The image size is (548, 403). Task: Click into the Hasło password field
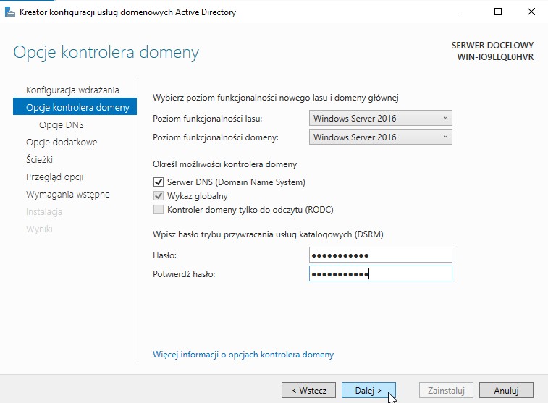[380, 255]
